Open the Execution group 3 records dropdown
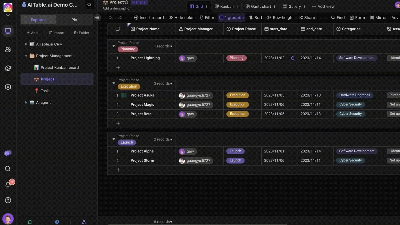The height and width of the screenshot is (225, 400). (163, 84)
